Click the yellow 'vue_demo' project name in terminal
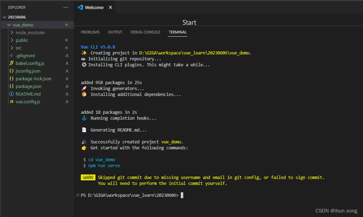 171,142
